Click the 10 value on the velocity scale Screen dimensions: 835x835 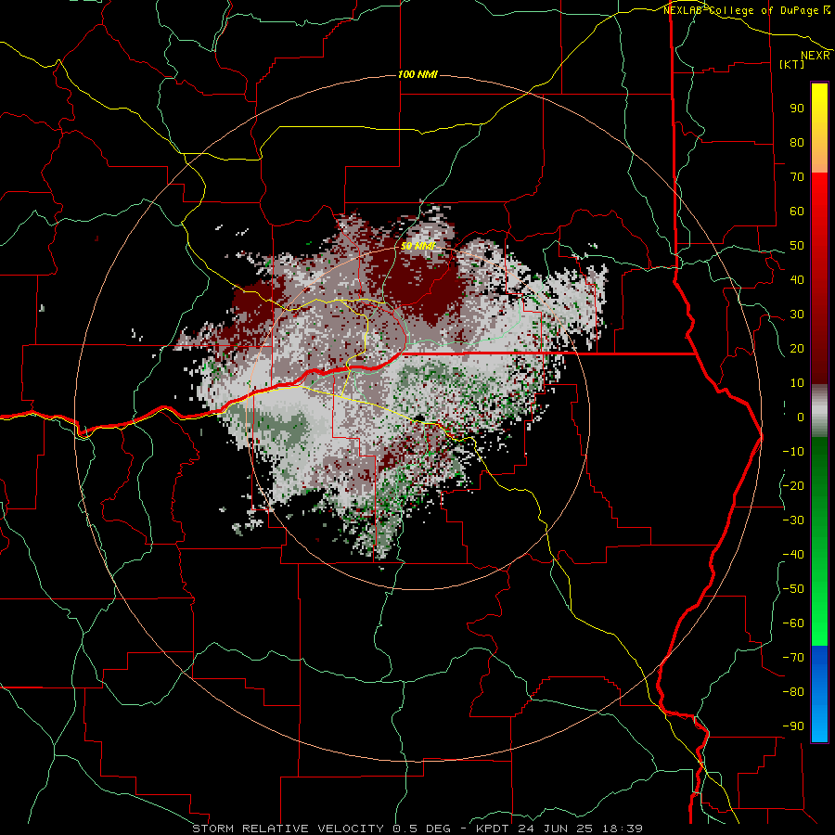click(x=797, y=383)
